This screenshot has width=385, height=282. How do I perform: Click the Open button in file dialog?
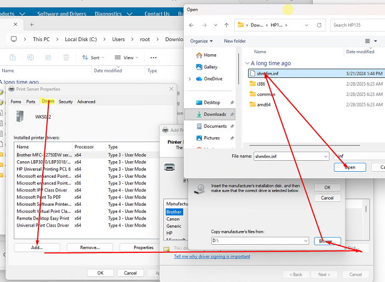[350, 167]
